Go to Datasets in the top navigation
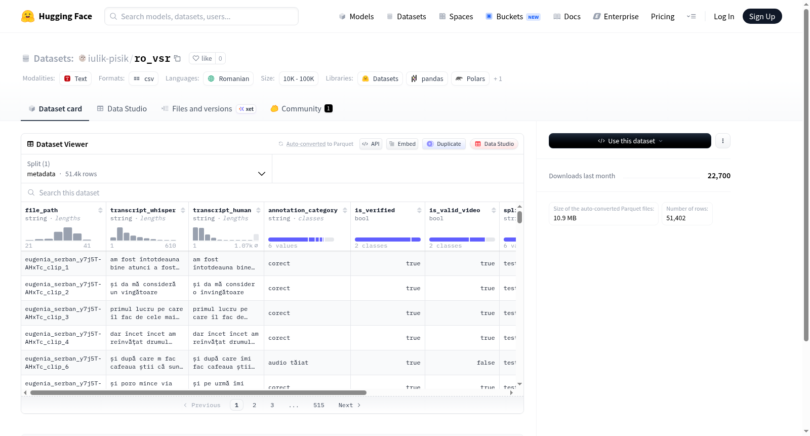The width and height of the screenshot is (810, 436). [x=406, y=16]
